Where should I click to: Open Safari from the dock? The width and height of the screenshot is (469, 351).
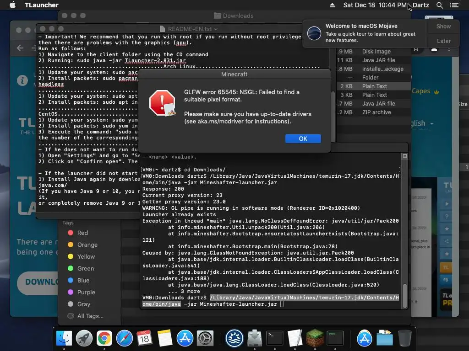click(125, 339)
